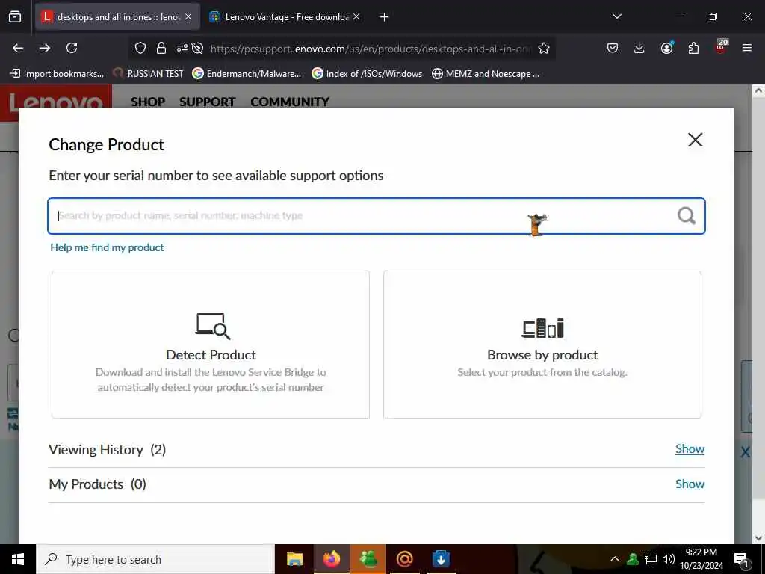Open Help me find my product link
The image size is (765, 574).
point(107,247)
